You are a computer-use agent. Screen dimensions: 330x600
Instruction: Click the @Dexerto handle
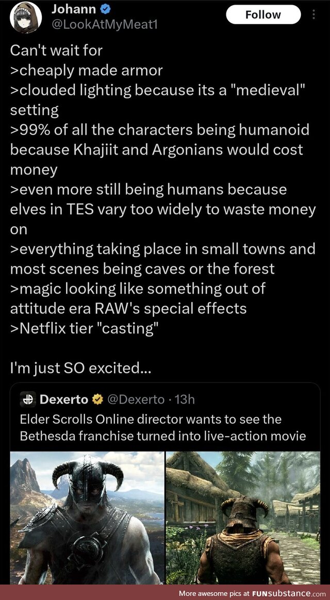click(136, 399)
